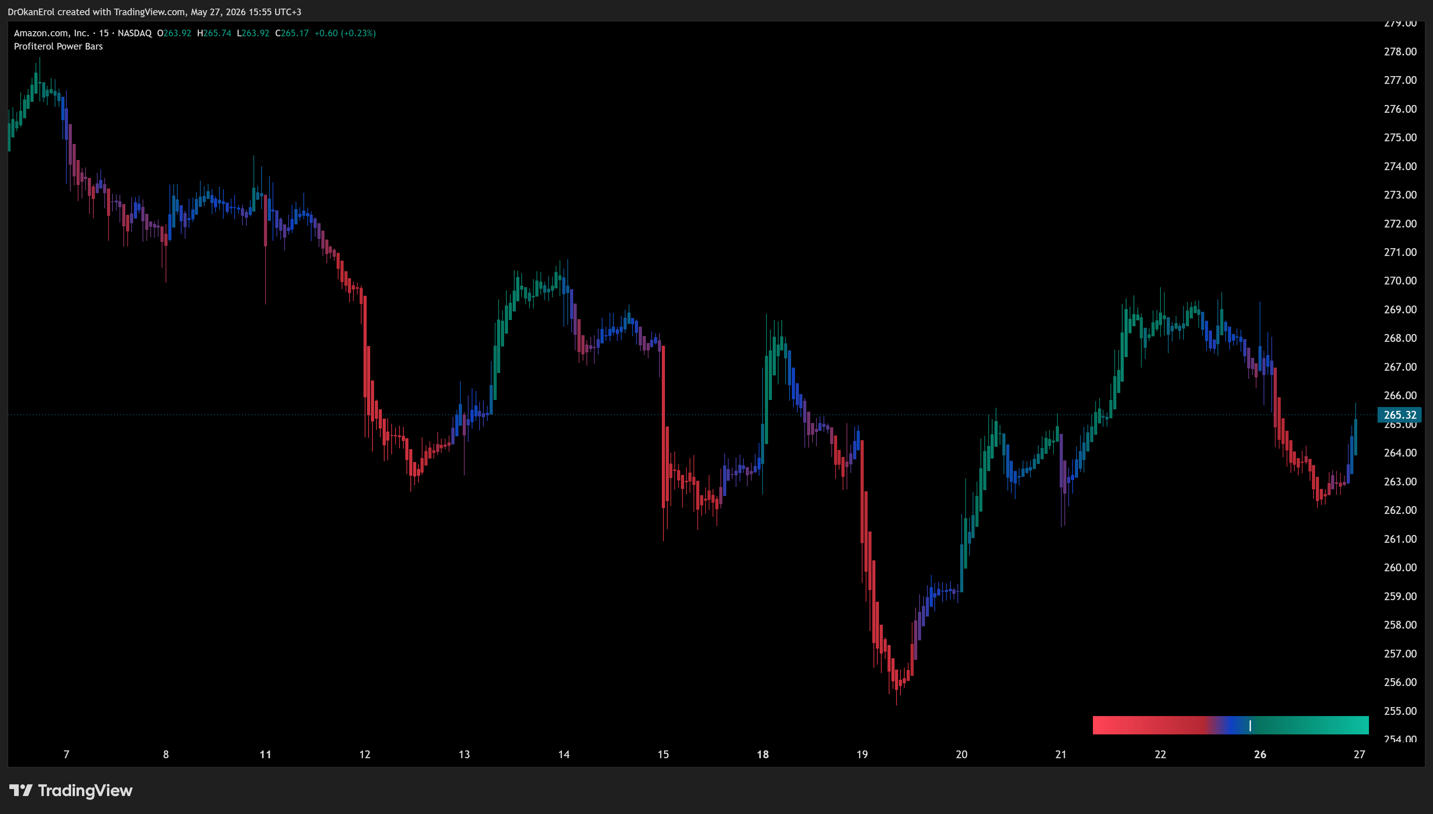1433x814 pixels.
Task: Click date label 19 on the time axis
Action: 863,754
